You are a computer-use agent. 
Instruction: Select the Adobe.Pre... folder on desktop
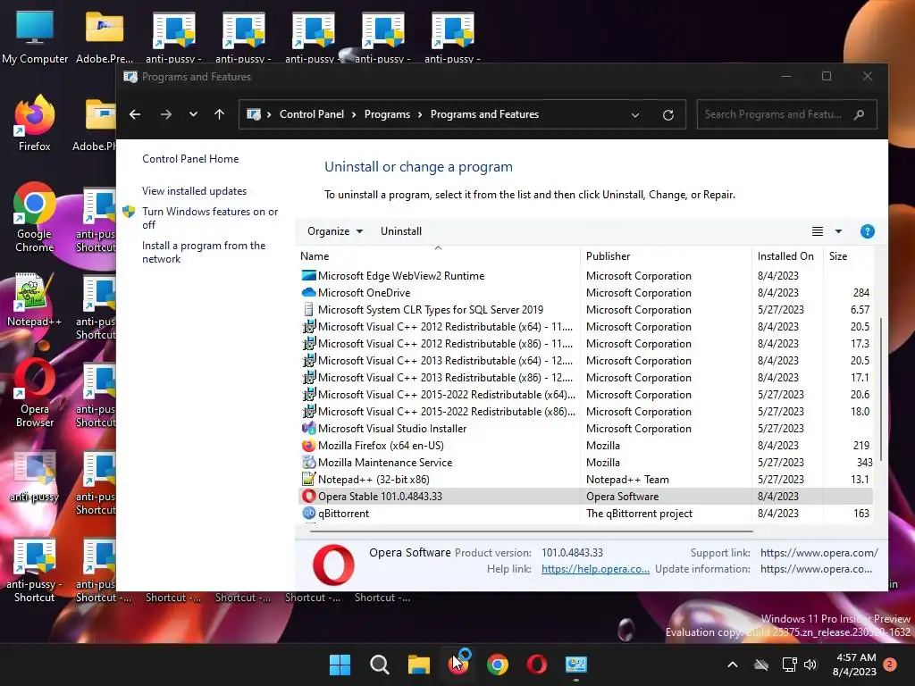pyautogui.click(x=105, y=36)
